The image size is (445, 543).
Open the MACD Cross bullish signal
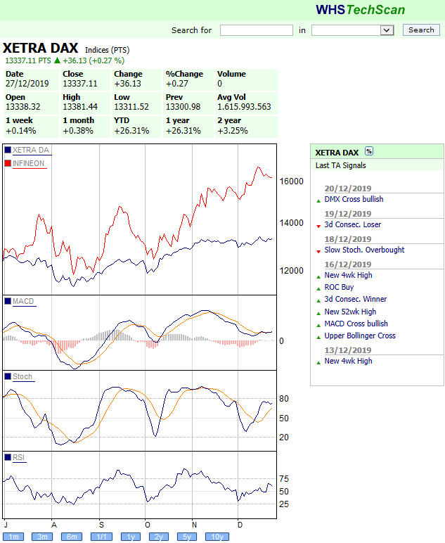tap(356, 324)
